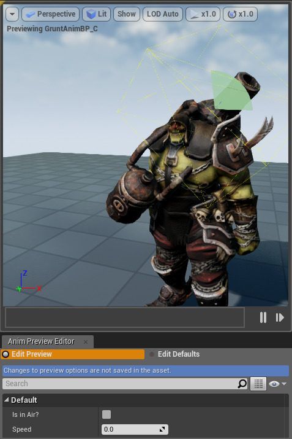The image size is (292, 439).
Task: Open the Show menu in viewport
Action: [127, 14]
